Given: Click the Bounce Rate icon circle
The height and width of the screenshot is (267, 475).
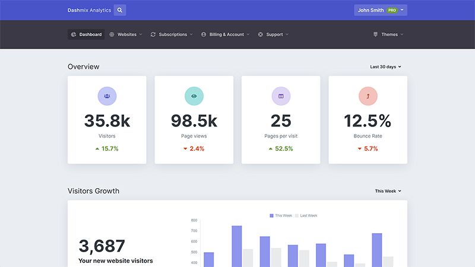Looking at the screenshot, I should (368, 96).
